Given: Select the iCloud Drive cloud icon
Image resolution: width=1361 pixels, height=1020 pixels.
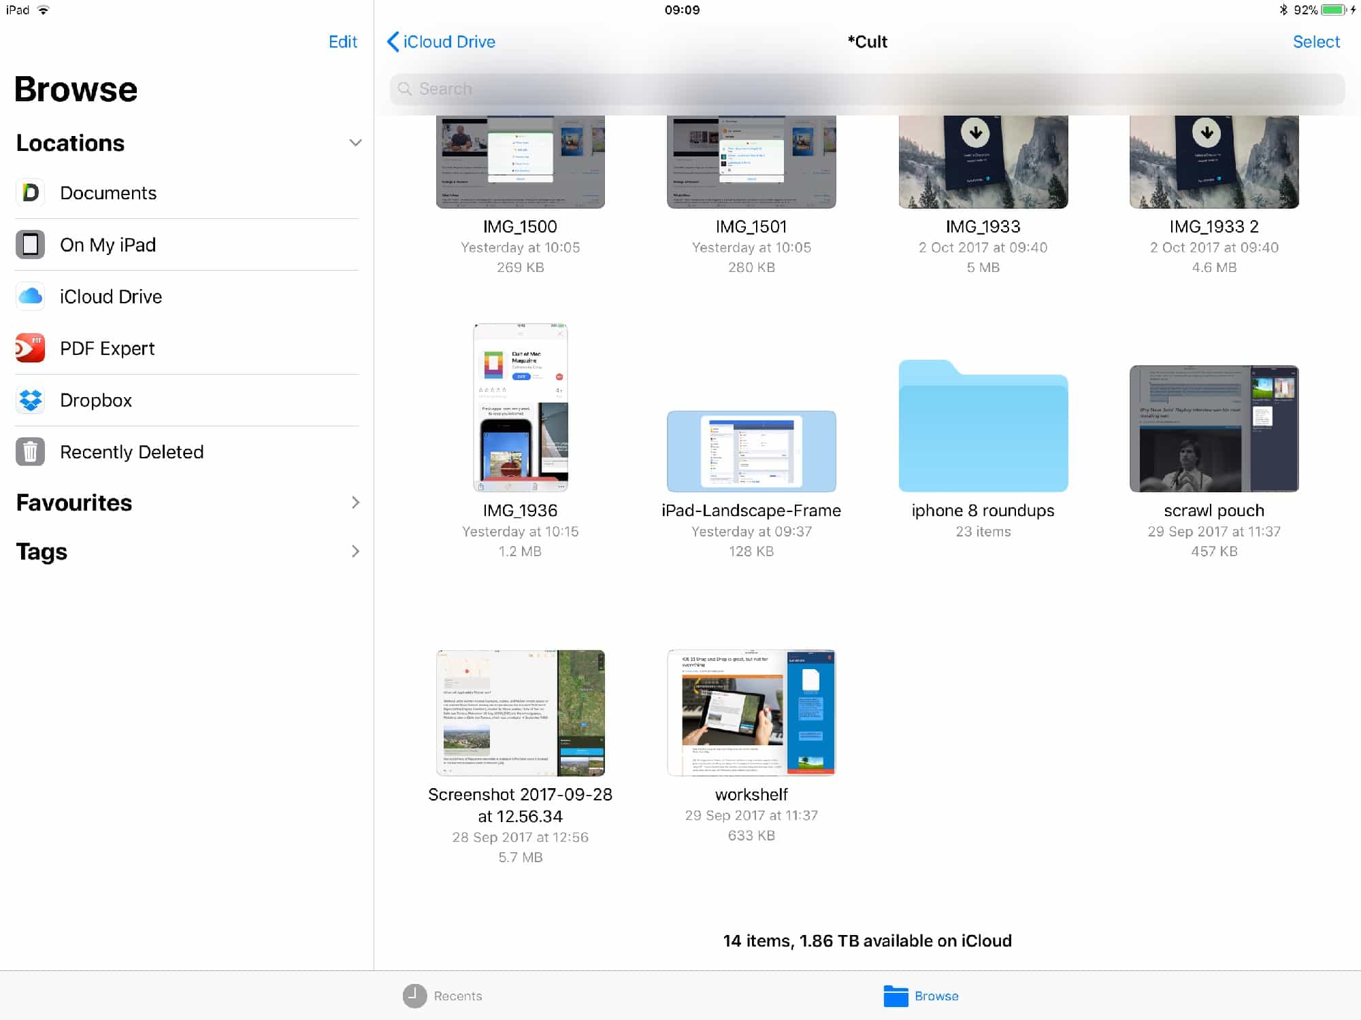Looking at the screenshot, I should pyautogui.click(x=30, y=296).
